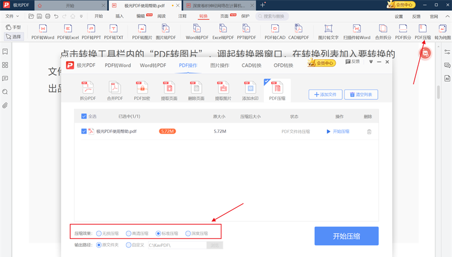Select 原文件夹 output path option
The image size is (452, 257).
click(98, 245)
